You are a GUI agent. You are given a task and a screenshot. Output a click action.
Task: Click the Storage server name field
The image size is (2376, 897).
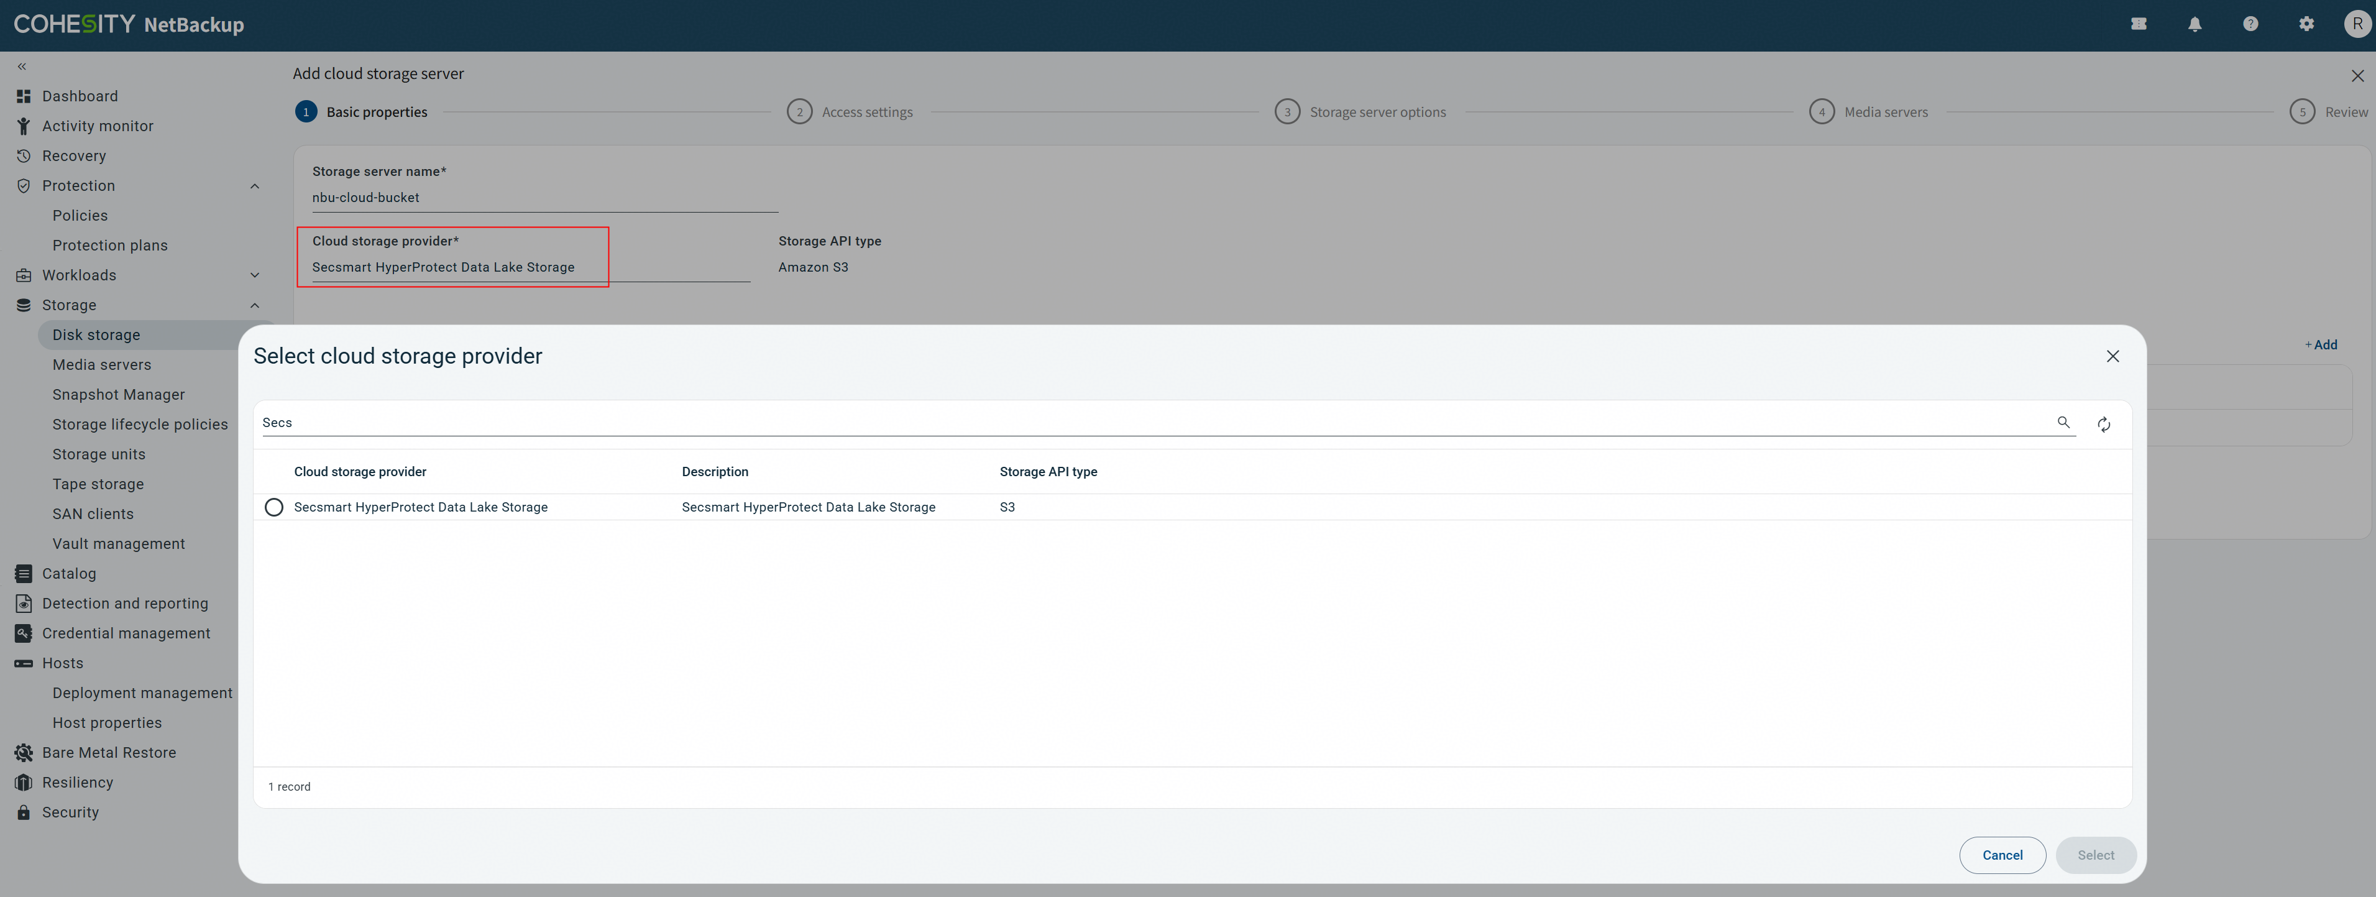544,198
